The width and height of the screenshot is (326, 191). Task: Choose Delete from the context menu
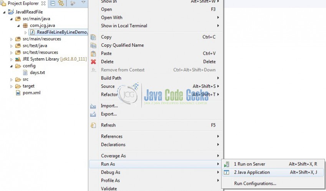coord(156,62)
